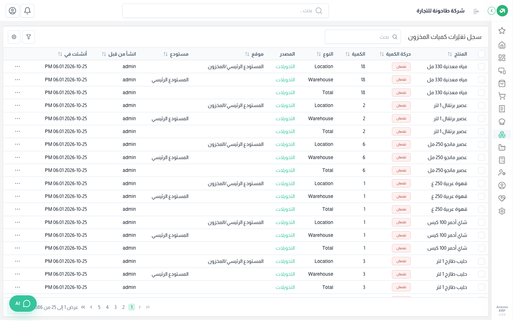
Task: Check the عصير مانجو 250 مل Total row
Action: 481,170
